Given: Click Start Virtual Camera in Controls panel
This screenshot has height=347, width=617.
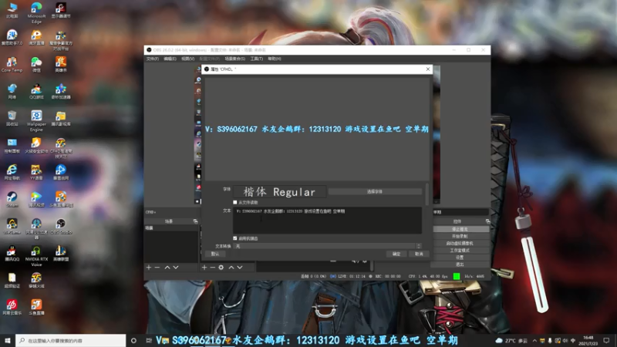Looking at the screenshot, I should pos(460,243).
